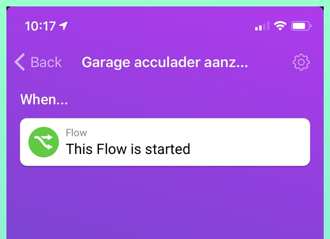Go back using the Back label
Image resolution: width=330 pixels, height=239 pixels.
[46, 62]
